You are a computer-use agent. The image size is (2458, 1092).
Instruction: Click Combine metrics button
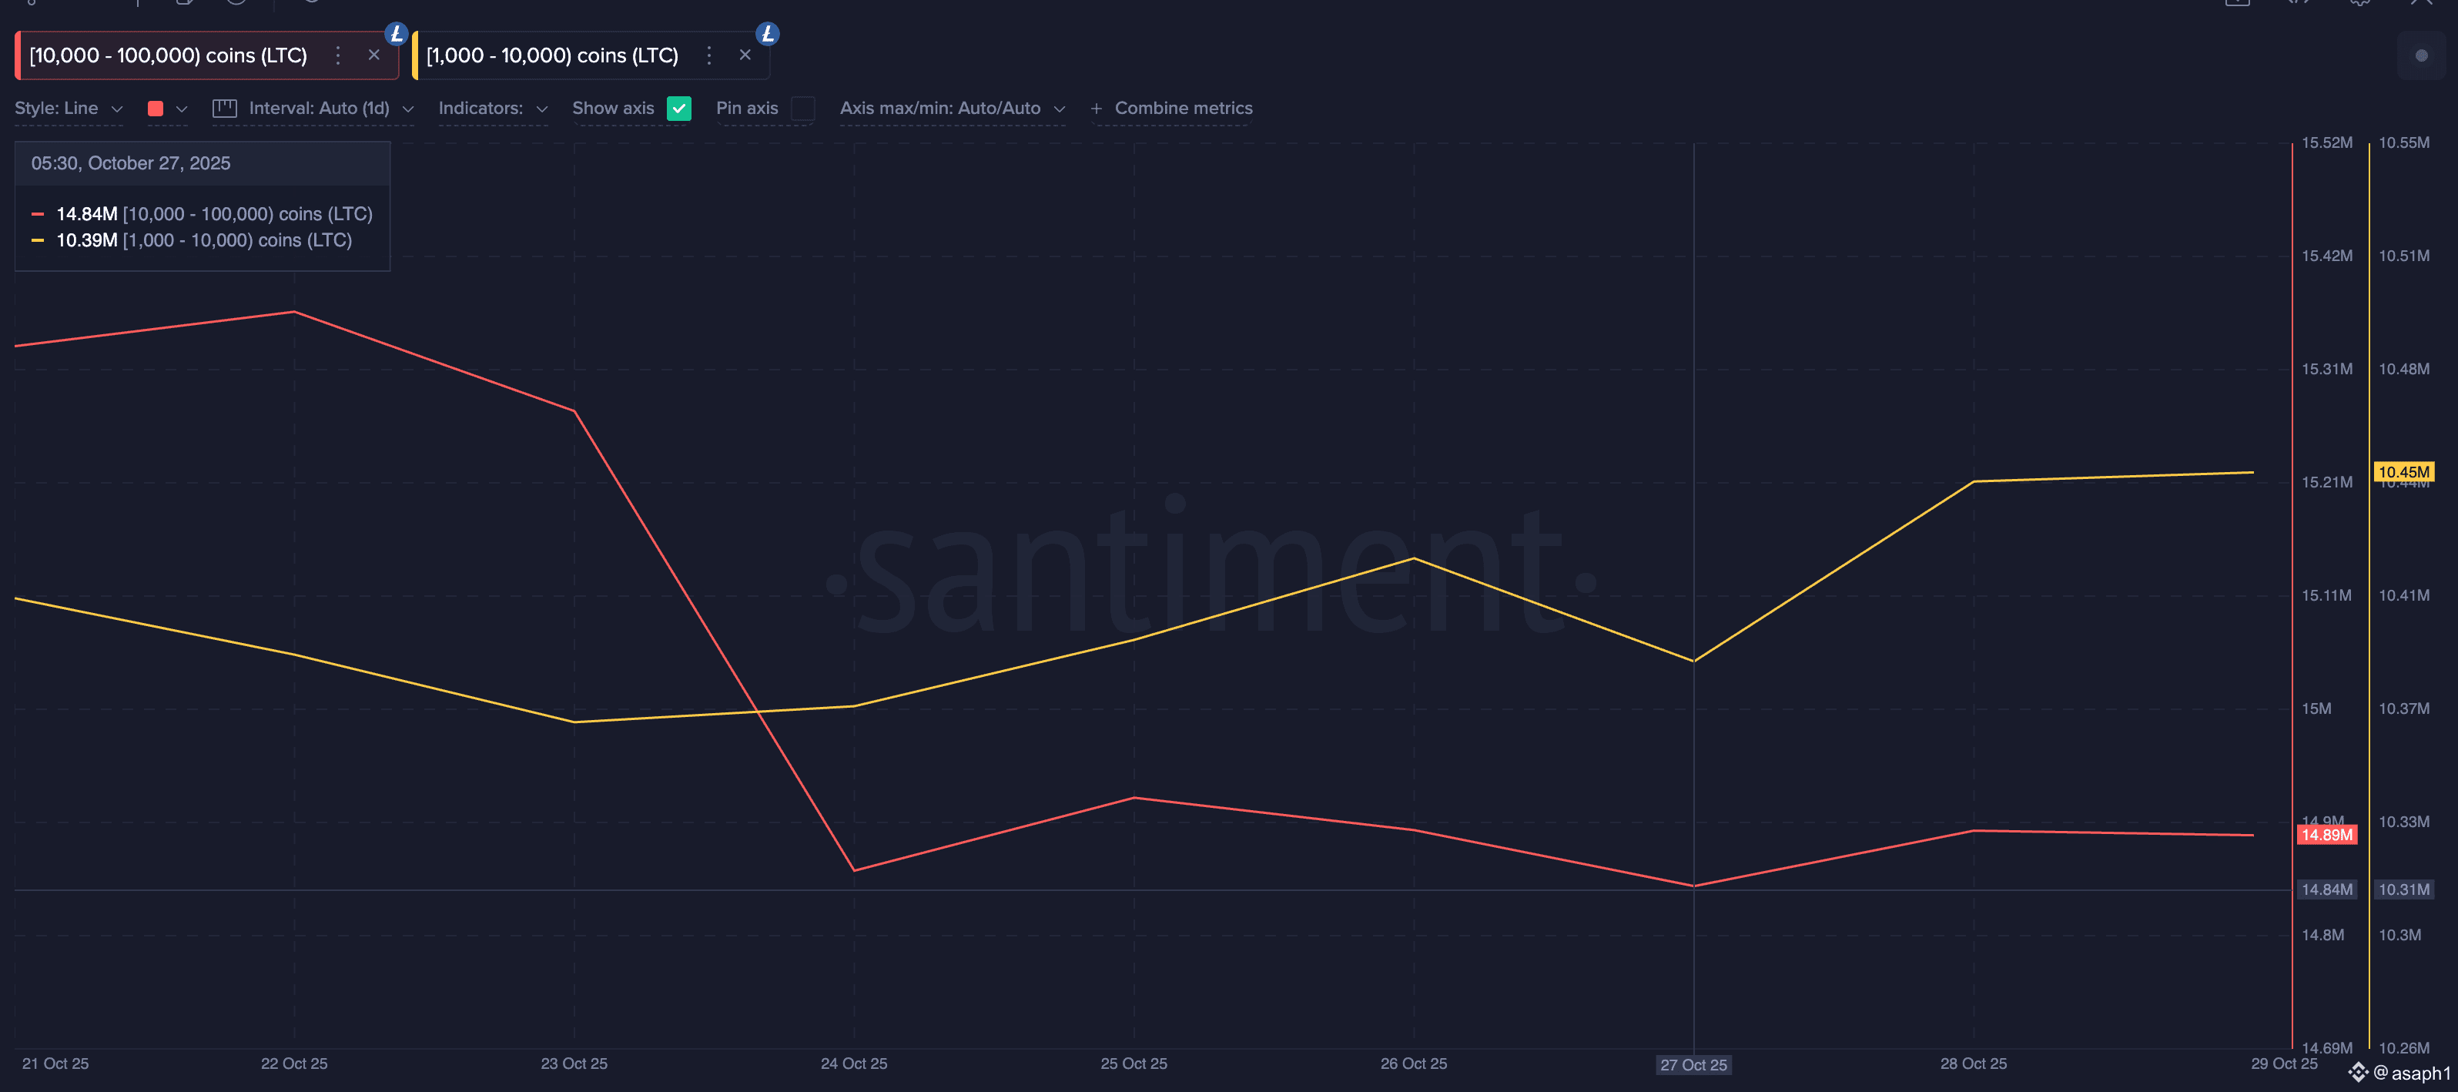pos(1172,109)
